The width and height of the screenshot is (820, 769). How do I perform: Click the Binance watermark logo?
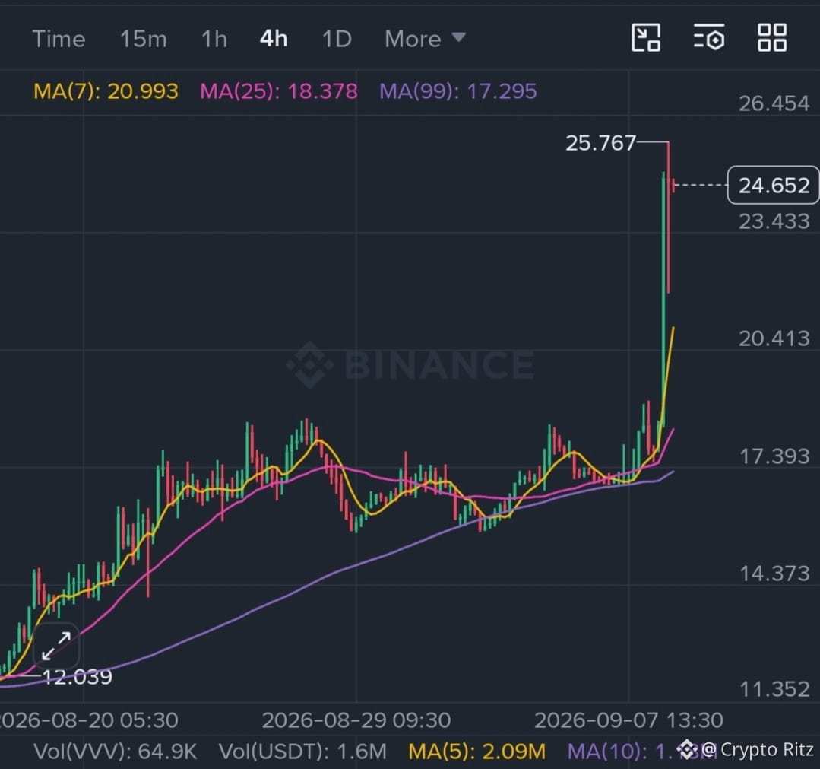click(x=410, y=364)
